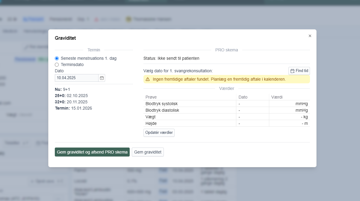Screen dimensions: 360x201
Task: Click into the Dato field showing 10.04.2025
Action: (x=76, y=78)
